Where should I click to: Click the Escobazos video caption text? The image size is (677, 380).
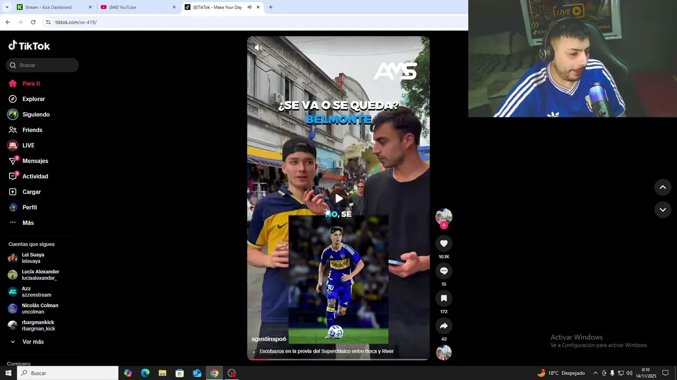tap(326, 351)
